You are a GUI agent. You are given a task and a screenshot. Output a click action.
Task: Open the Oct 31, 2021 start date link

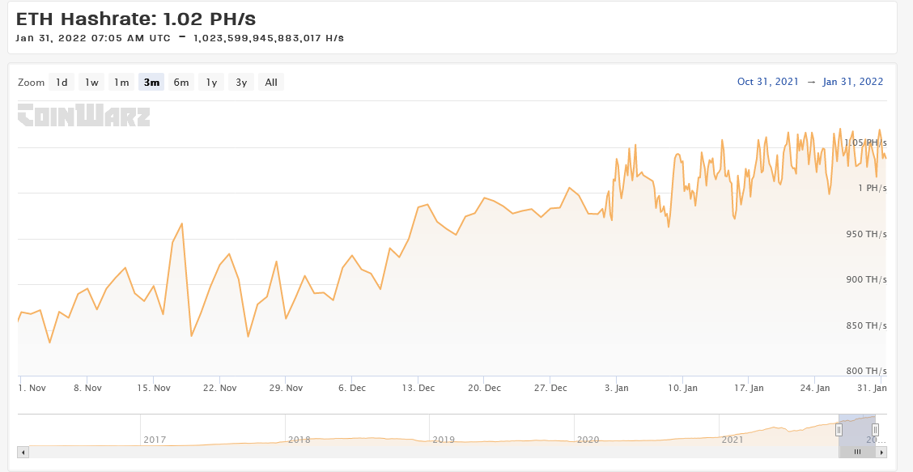766,82
